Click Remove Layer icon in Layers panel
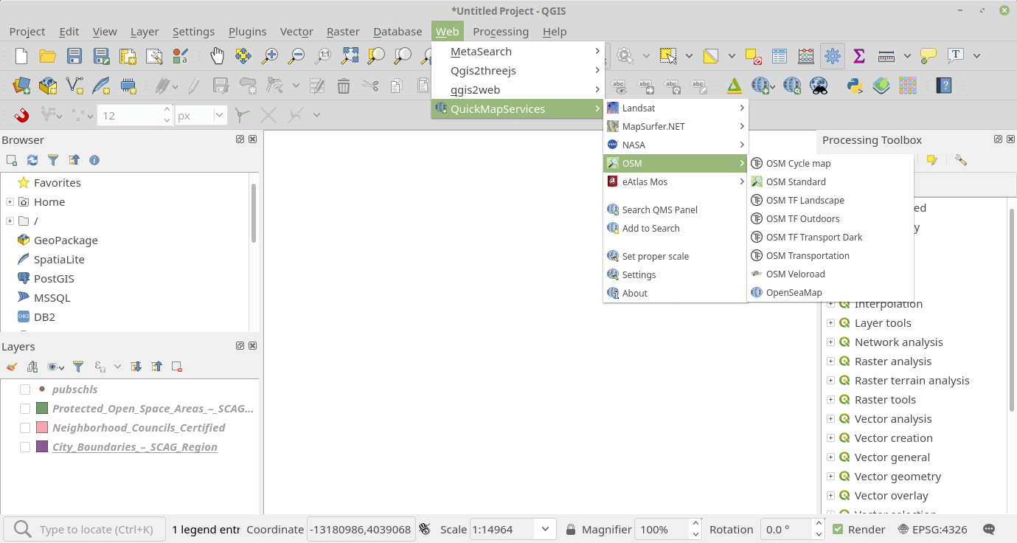1017x543 pixels. point(177,367)
